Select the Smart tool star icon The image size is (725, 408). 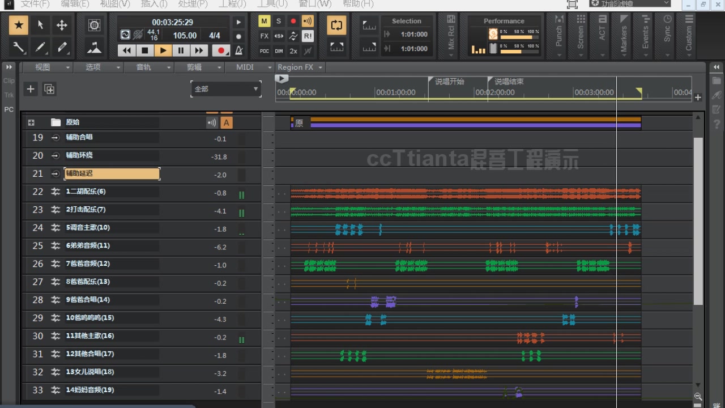tap(19, 25)
